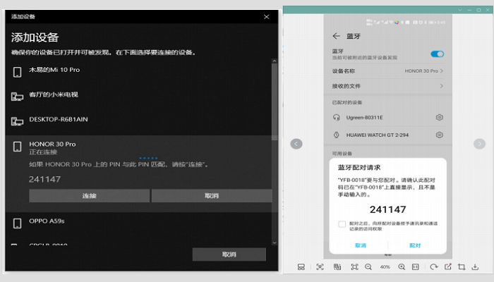Click the phone icon beside OPPO A59s
Viewport: 494px width, 282px height.
click(x=18, y=223)
